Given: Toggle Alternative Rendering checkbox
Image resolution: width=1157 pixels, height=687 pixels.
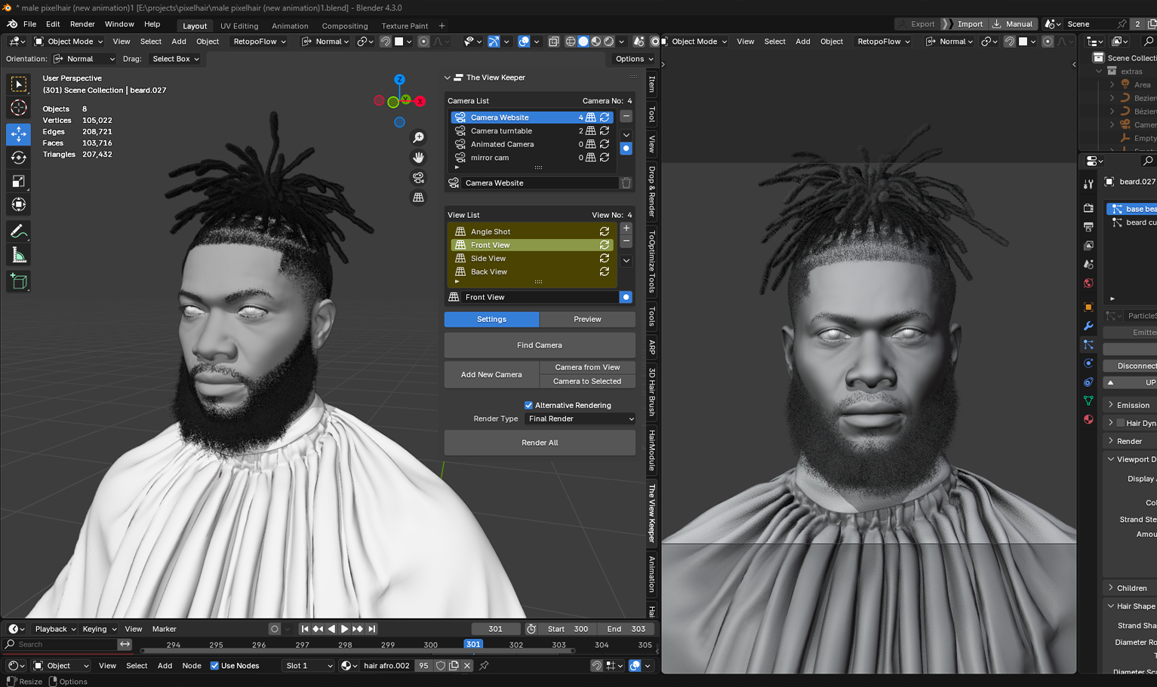Looking at the screenshot, I should pos(528,405).
